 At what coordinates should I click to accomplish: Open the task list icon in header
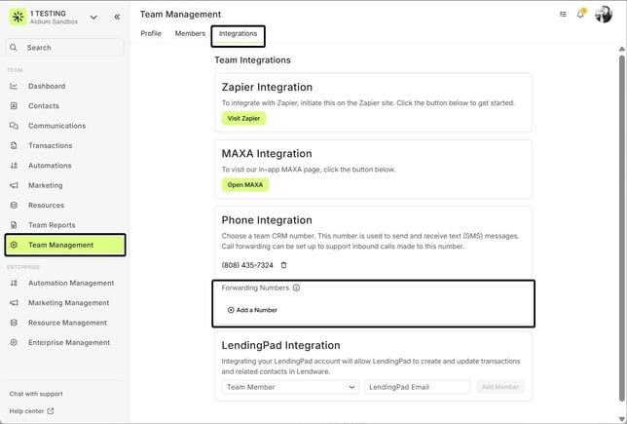click(563, 15)
